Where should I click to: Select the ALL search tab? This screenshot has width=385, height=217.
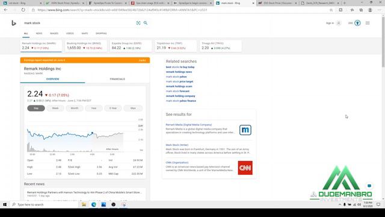[26, 34]
